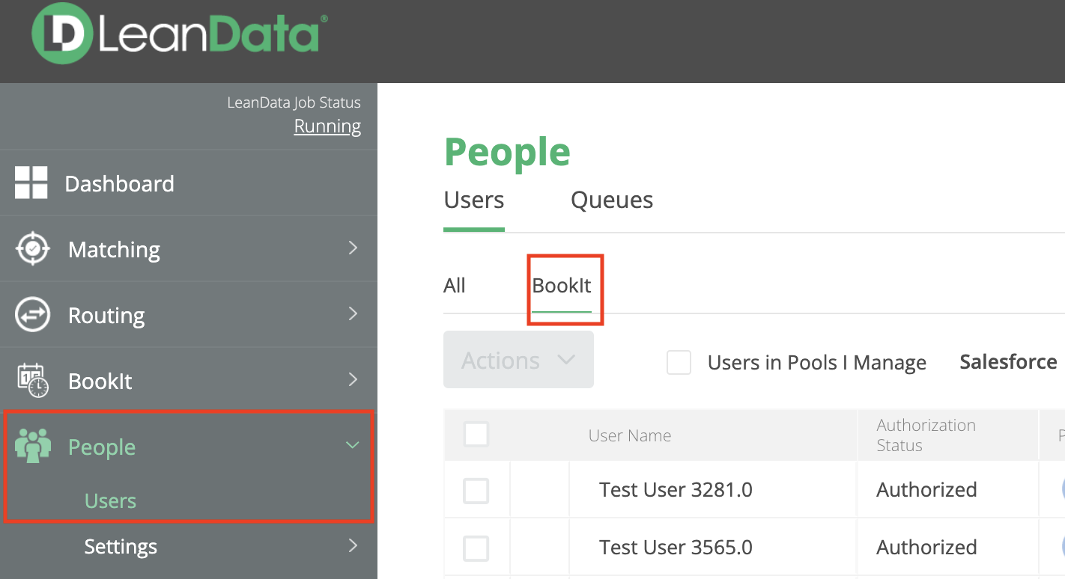Viewport: 1065px width, 579px height.
Task: Toggle the Users in Pools I Manage checkbox
Action: pyautogui.click(x=679, y=363)
